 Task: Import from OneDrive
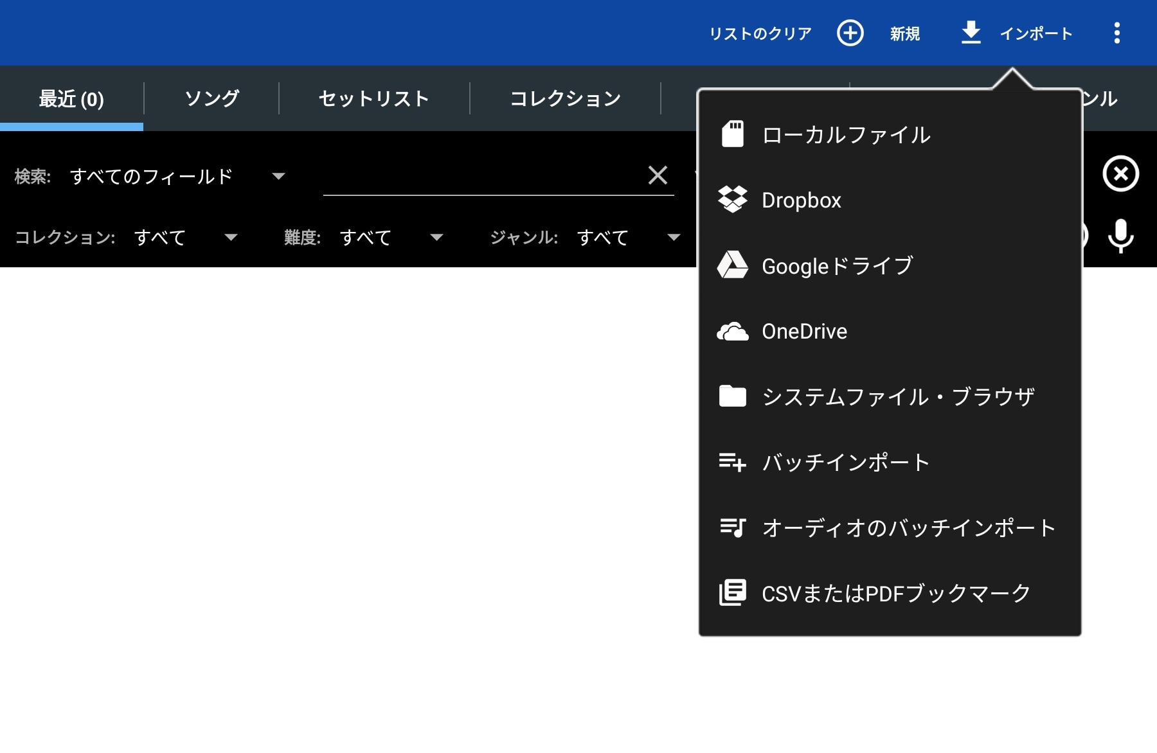pos(804,332)
